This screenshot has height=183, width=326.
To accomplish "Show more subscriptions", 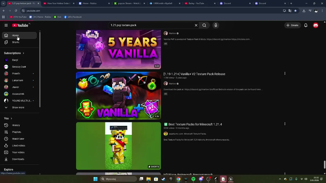I will [x=19, y=108].
